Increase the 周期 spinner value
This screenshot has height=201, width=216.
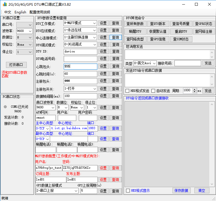(195, 89)
